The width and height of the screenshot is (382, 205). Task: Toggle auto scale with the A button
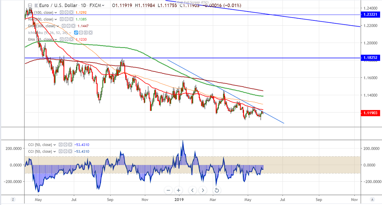pyautogui.click(x=372, y=200)
